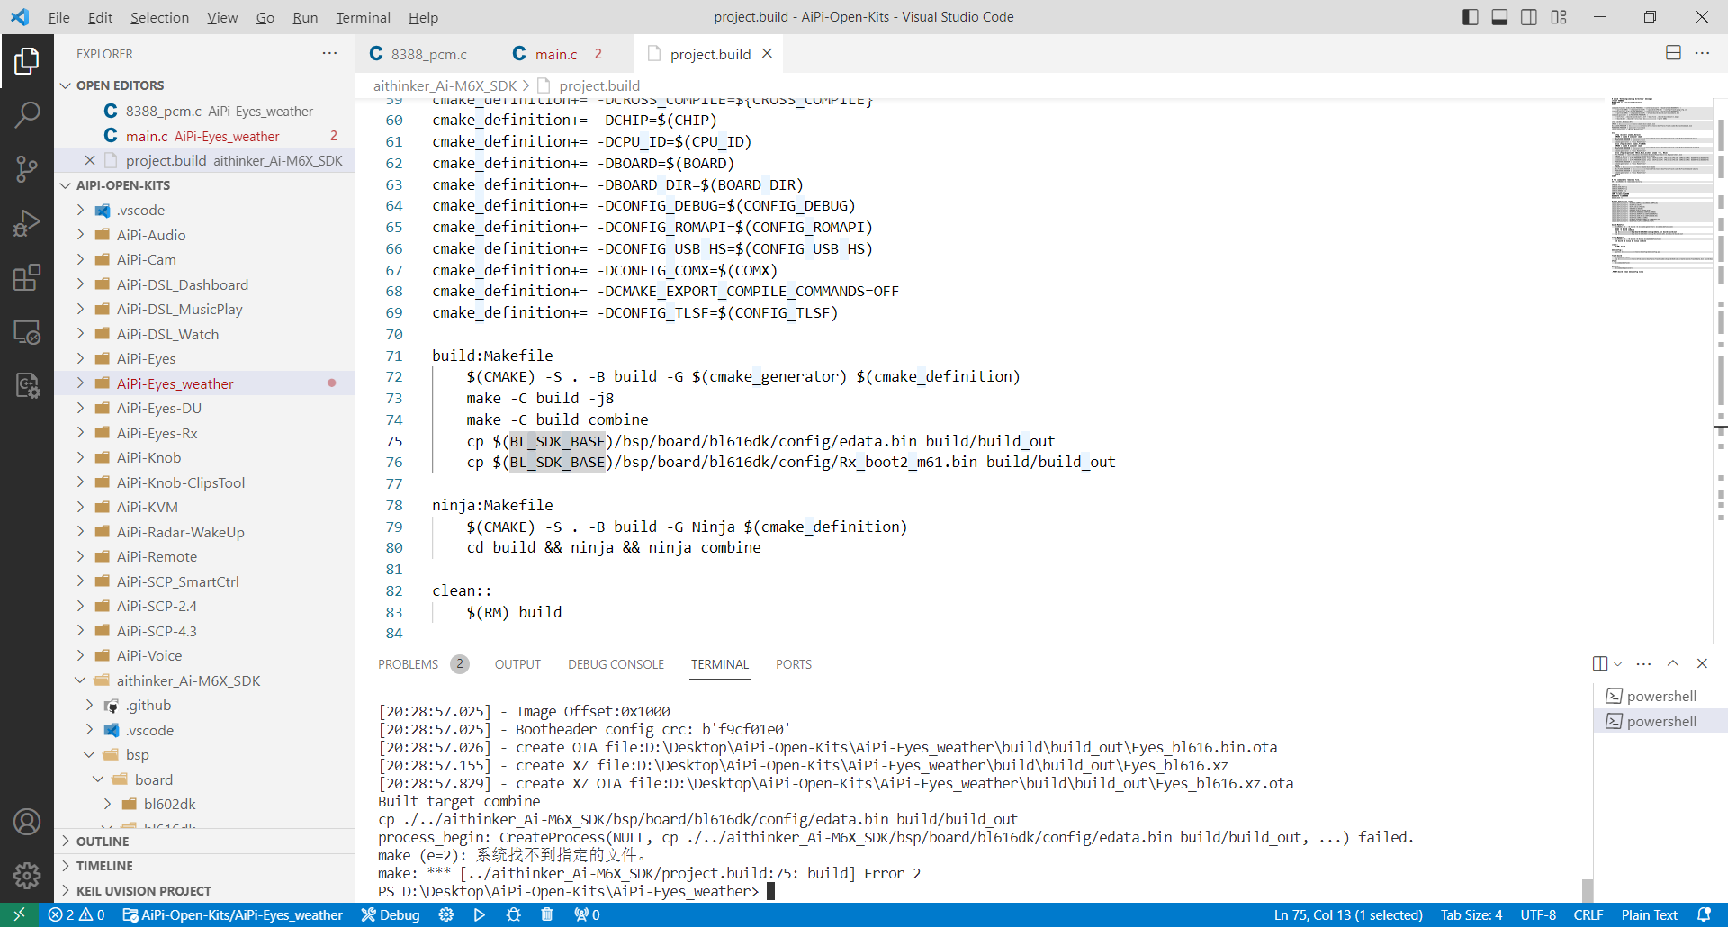Close the project.build editor tab

pyautogui.click(x=767, y=53)
